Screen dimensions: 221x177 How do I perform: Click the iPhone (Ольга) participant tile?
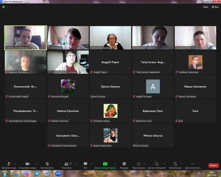(153, 136)
